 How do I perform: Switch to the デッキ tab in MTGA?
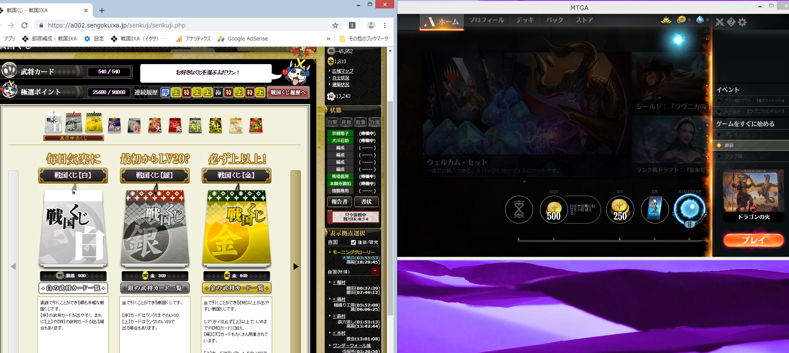pyautogui.click(x=525, y=20)
